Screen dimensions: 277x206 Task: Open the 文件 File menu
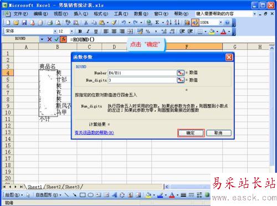[x=20, y=14]
